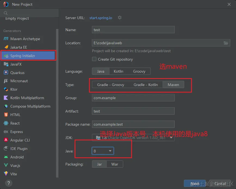Select Spring Initializr generator
236x189 pixels.
[x=28, y=56]
